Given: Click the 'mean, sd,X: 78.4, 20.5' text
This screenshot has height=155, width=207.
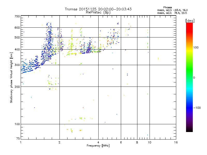Looking at the screenshot, I should [x=172, y=13].
